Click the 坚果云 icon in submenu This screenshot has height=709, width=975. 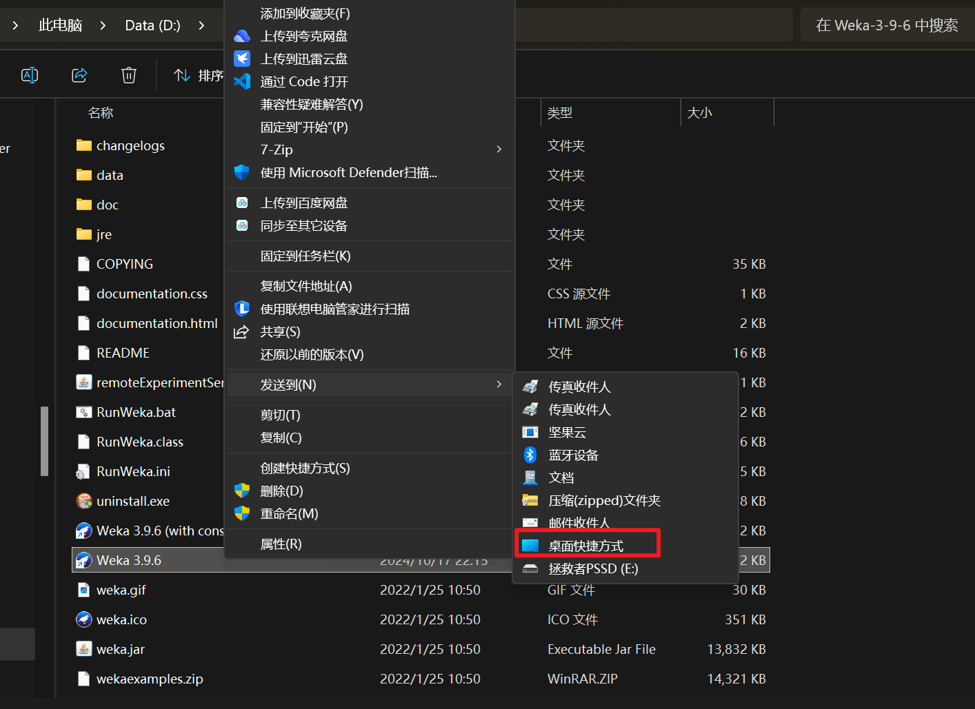530,432
